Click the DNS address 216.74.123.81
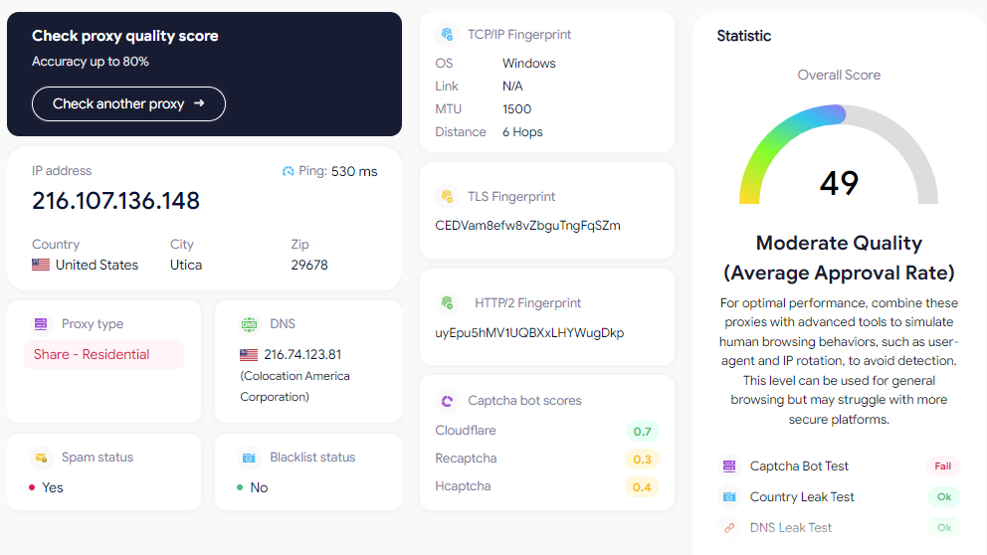The image size is (987, 555). [x=302, y=355]
